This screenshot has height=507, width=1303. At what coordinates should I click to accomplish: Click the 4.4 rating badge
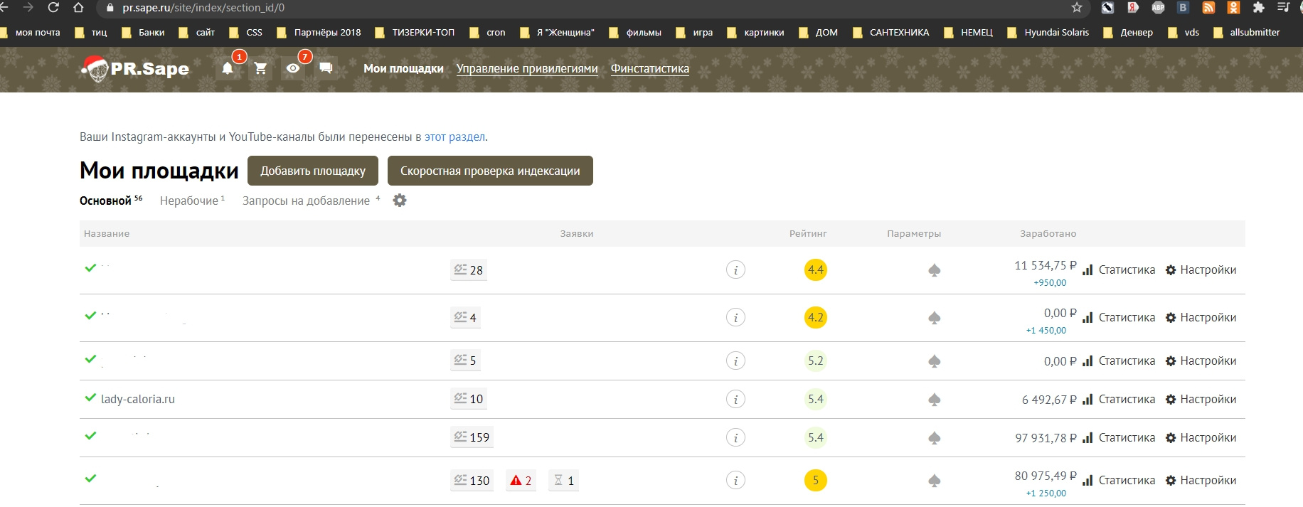(x=815, y=270)
